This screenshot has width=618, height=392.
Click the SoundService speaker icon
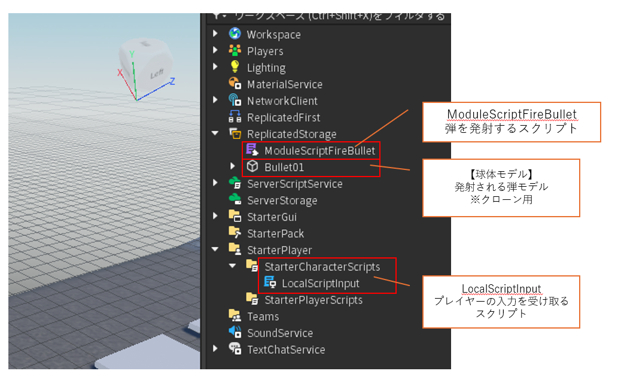point(235,333)
